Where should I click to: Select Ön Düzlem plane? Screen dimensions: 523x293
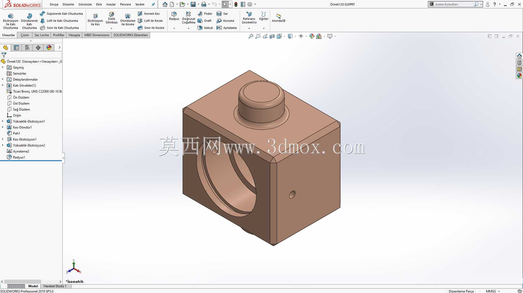[18, 97]
